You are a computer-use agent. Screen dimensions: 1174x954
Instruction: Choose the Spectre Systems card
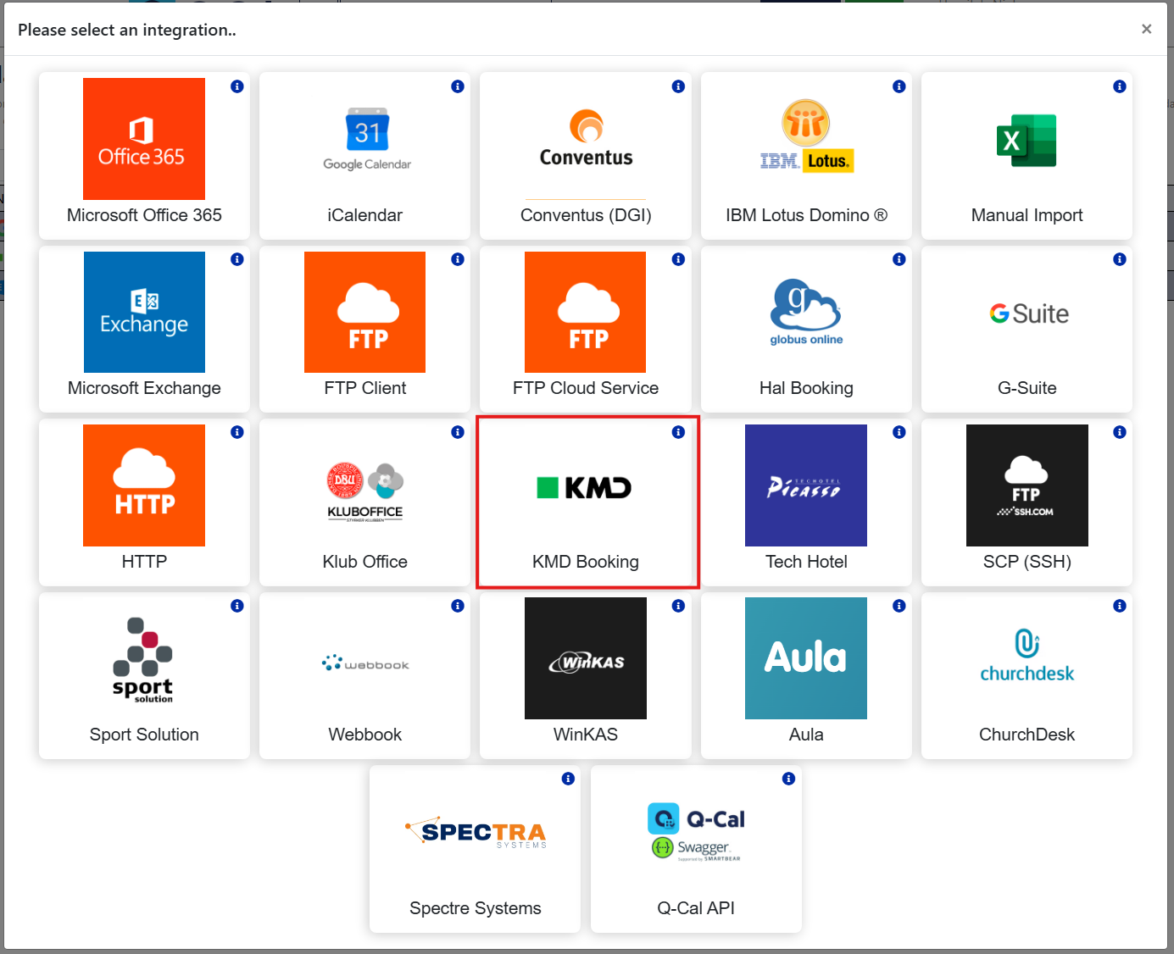tap(475, 849)
